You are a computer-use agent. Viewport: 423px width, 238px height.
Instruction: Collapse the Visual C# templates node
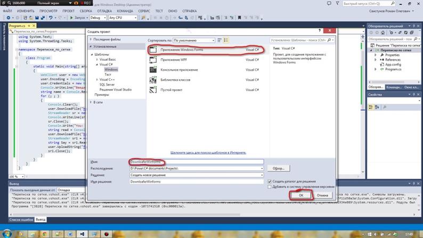pyautogui.click(x=97, y=64)
